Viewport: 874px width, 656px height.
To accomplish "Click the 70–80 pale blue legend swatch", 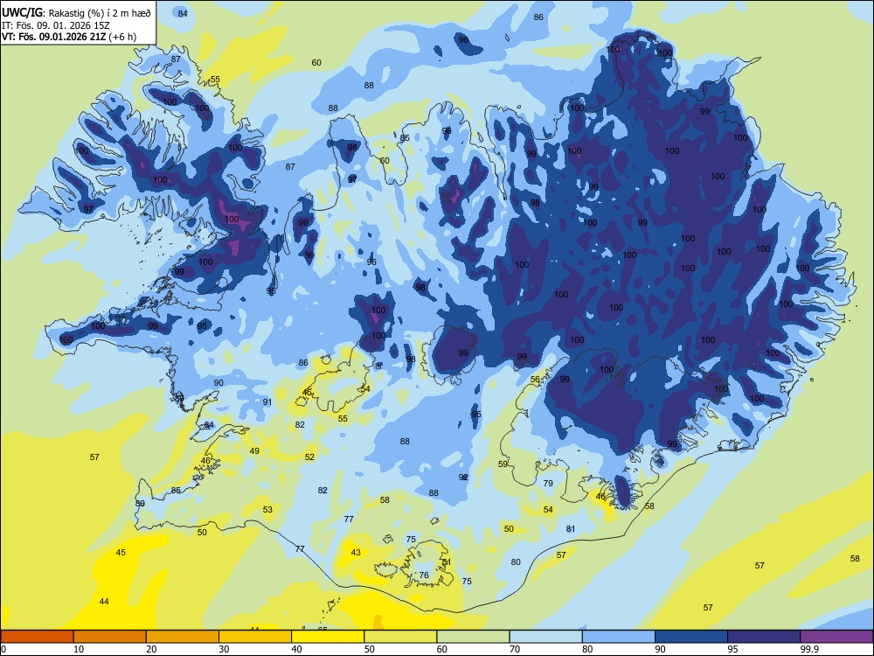I will click(x=546, y=637).
